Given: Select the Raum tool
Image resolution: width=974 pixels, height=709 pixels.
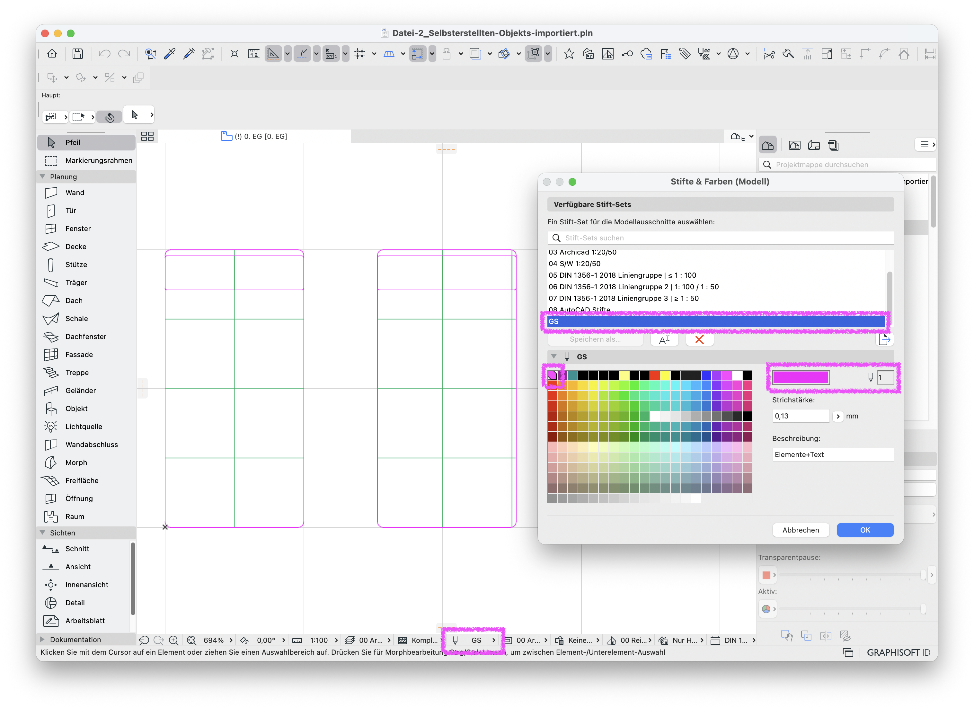Looking at the screenshot, I should (x=86, y=516).
